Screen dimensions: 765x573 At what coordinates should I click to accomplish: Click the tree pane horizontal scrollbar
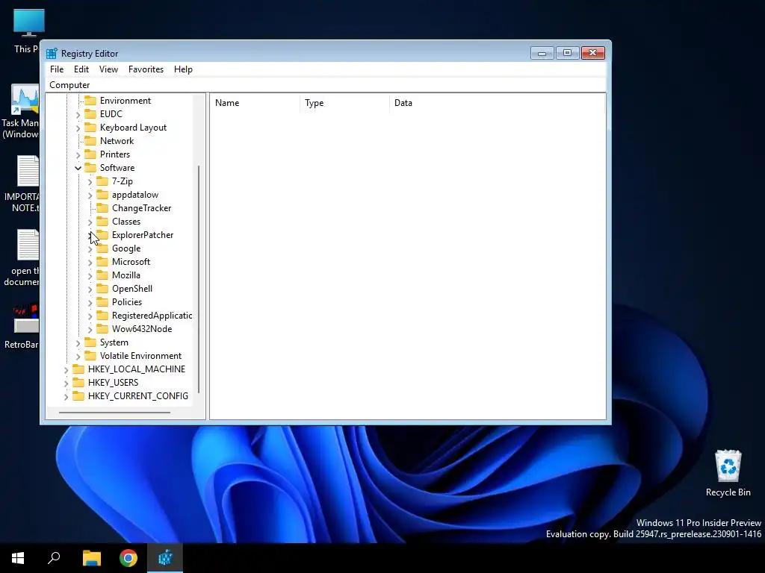[114, 412]
